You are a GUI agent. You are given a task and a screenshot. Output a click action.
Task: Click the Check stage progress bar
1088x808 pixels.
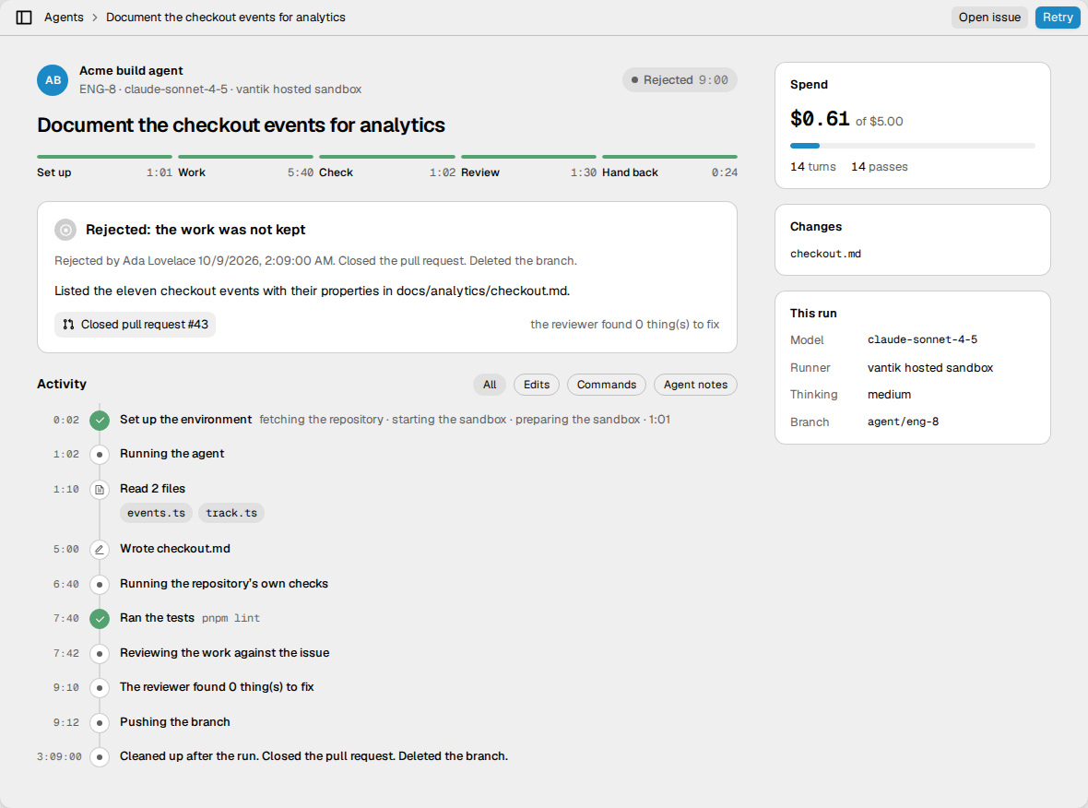pos(387,157)
